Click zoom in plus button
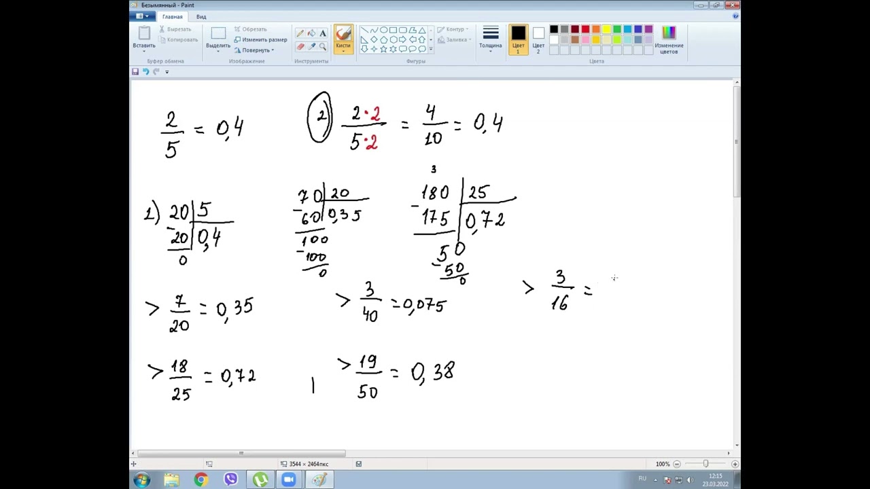Screen dimensions: 870x489 click(735, 464)
